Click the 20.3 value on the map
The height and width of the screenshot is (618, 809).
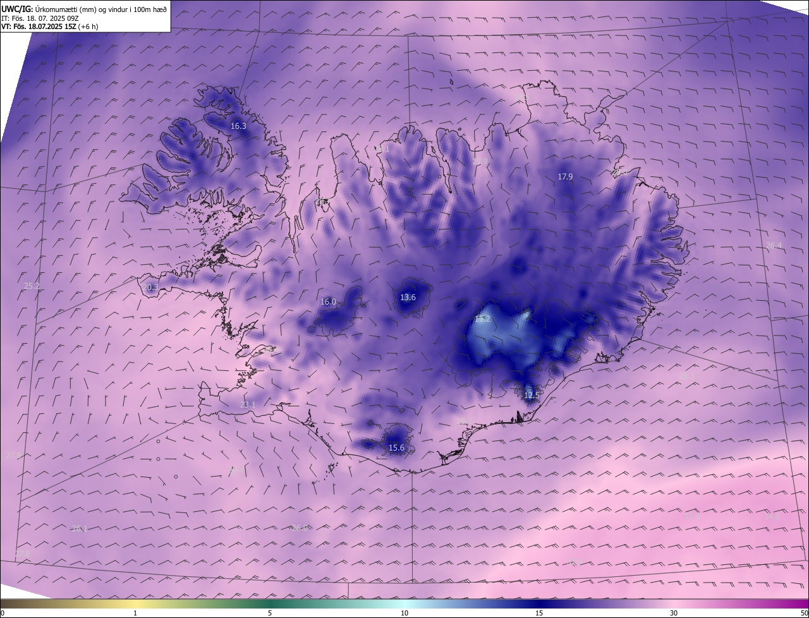(x=150, y=288)
